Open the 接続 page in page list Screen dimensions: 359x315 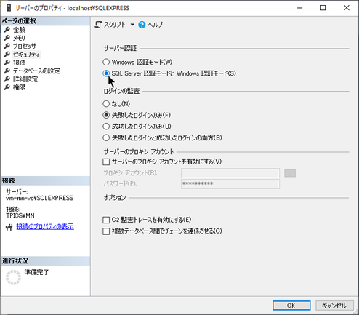point(19,63)
